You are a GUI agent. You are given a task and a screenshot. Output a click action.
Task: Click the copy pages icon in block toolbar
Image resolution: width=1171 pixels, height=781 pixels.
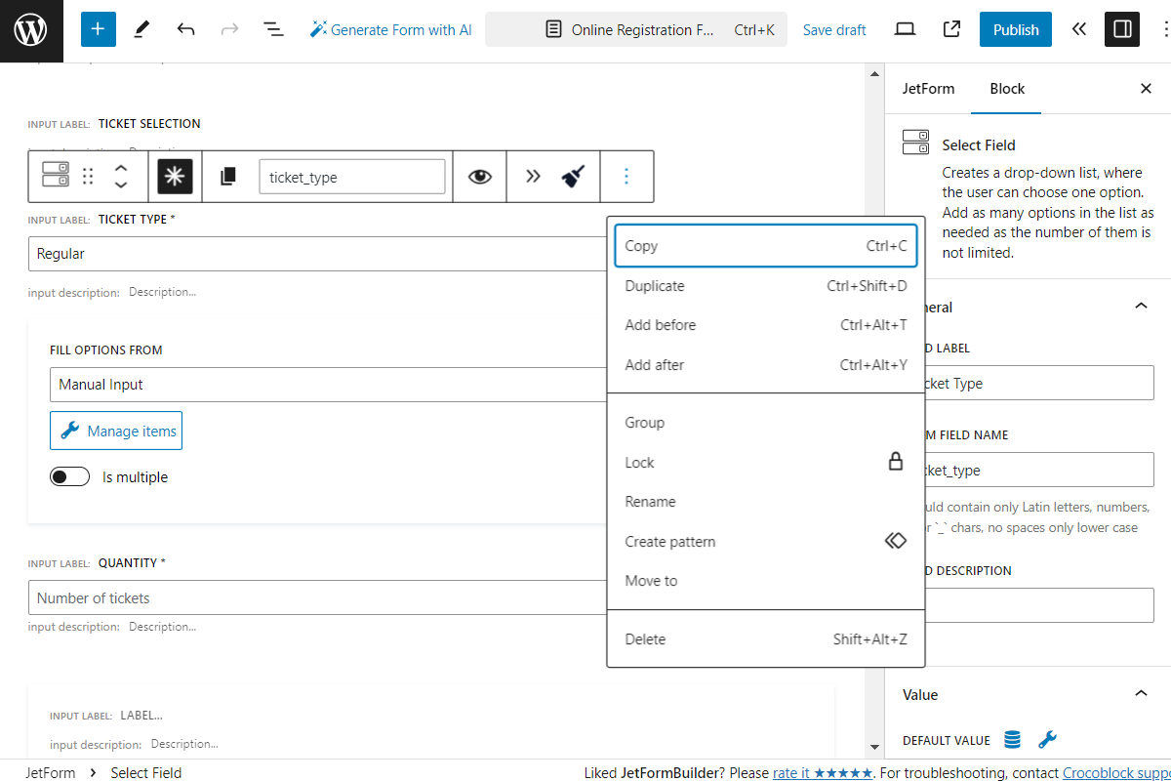tap(228, 177)
